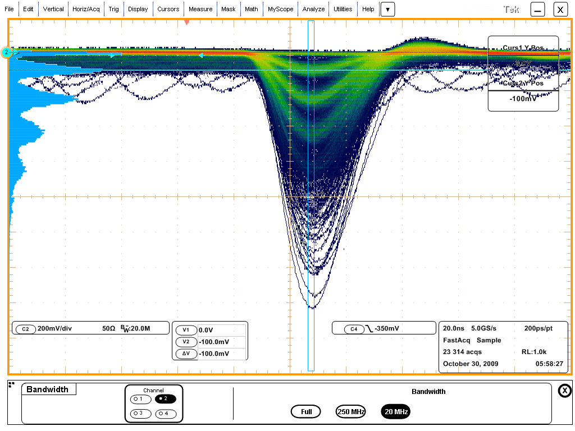Select Channel 1 radio button

[140, 399]
